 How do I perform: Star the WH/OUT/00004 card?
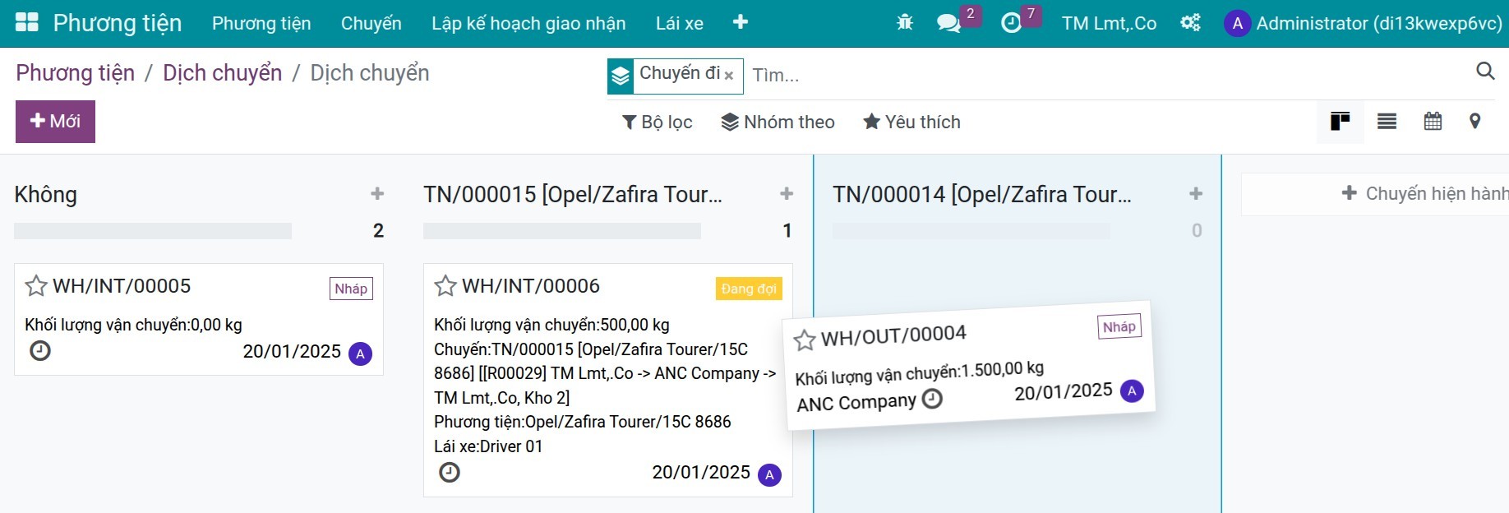805,340
